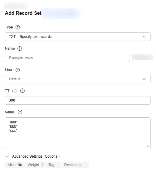Click the chevron arrow in the Line dropdown
The image size is (156, 181).
point(144,79)
